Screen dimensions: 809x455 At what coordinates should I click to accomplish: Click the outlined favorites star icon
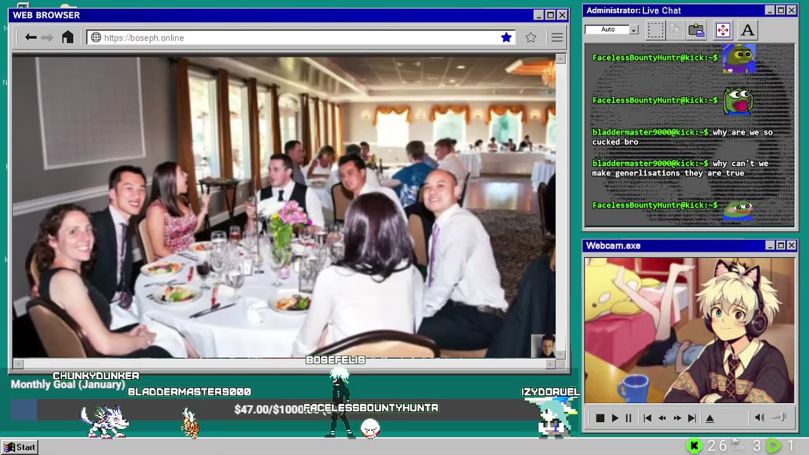click(531, 38)
